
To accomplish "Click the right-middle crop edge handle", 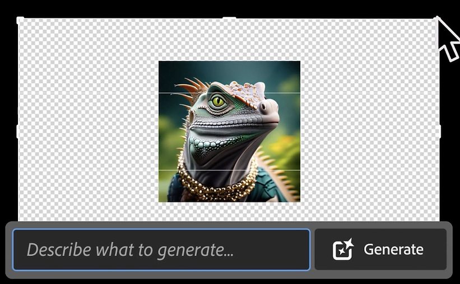I will coord(439,131).
